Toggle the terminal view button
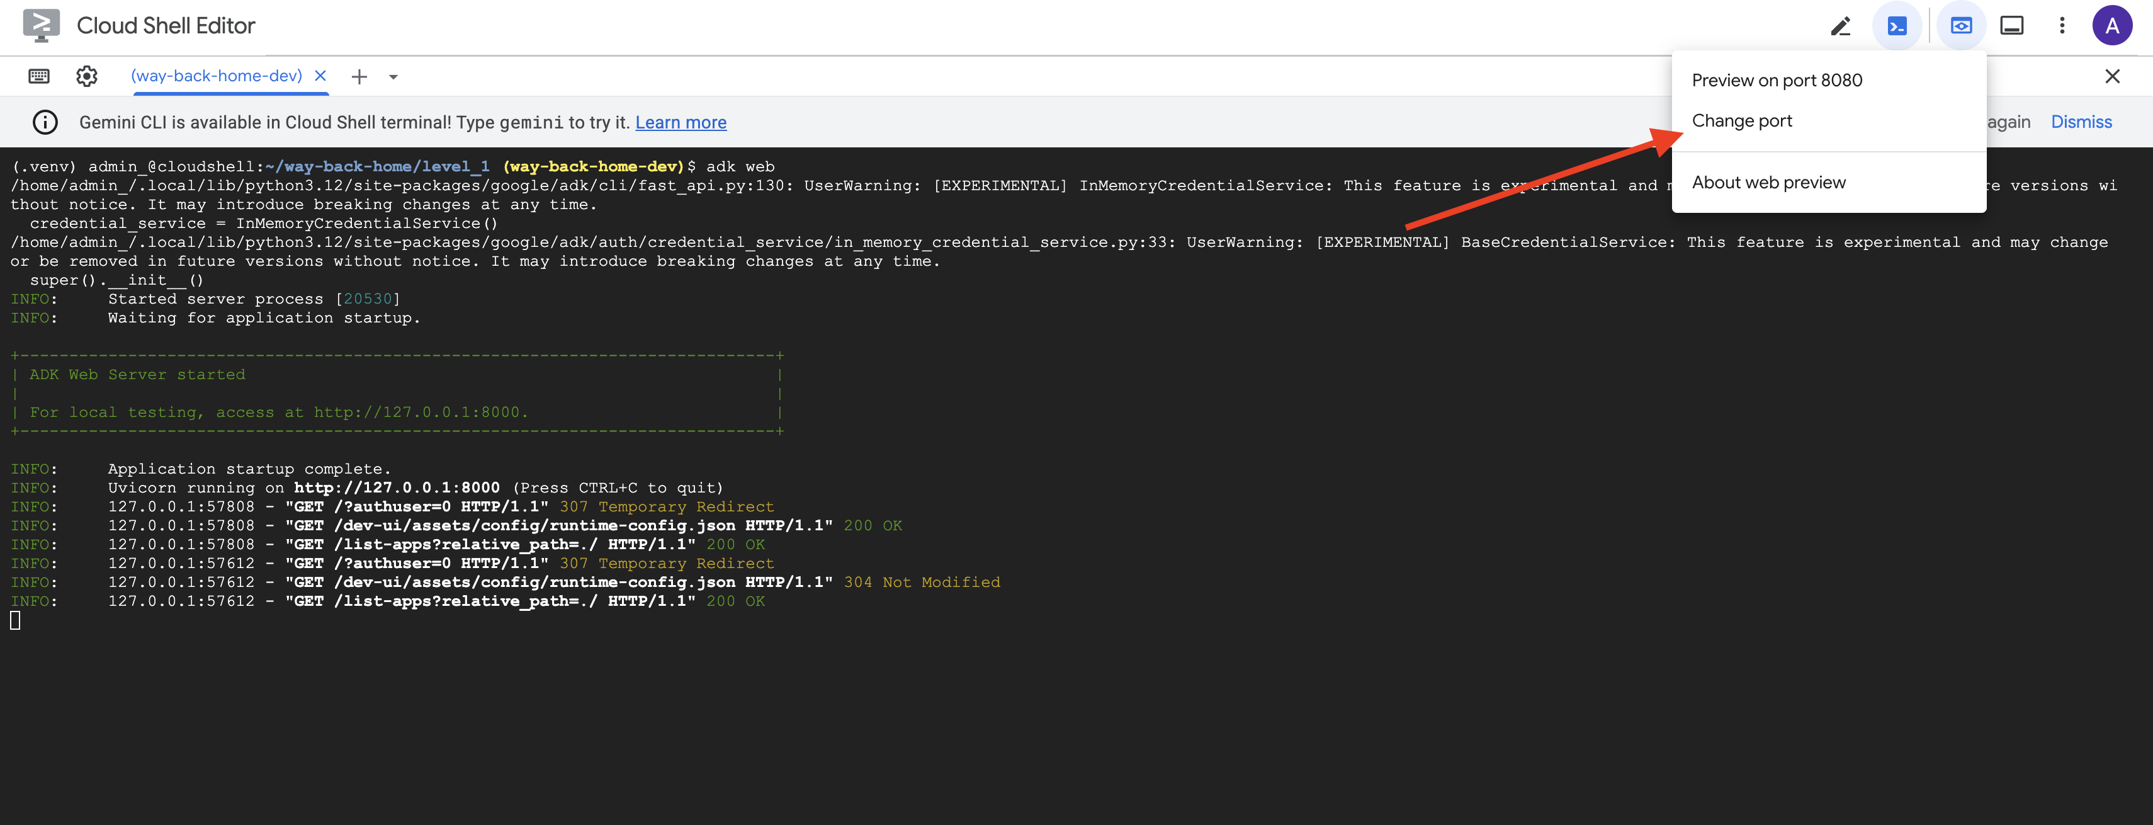Image resolution: width=2153 pixels, height=825 pixels. [x=1896, y=26]
